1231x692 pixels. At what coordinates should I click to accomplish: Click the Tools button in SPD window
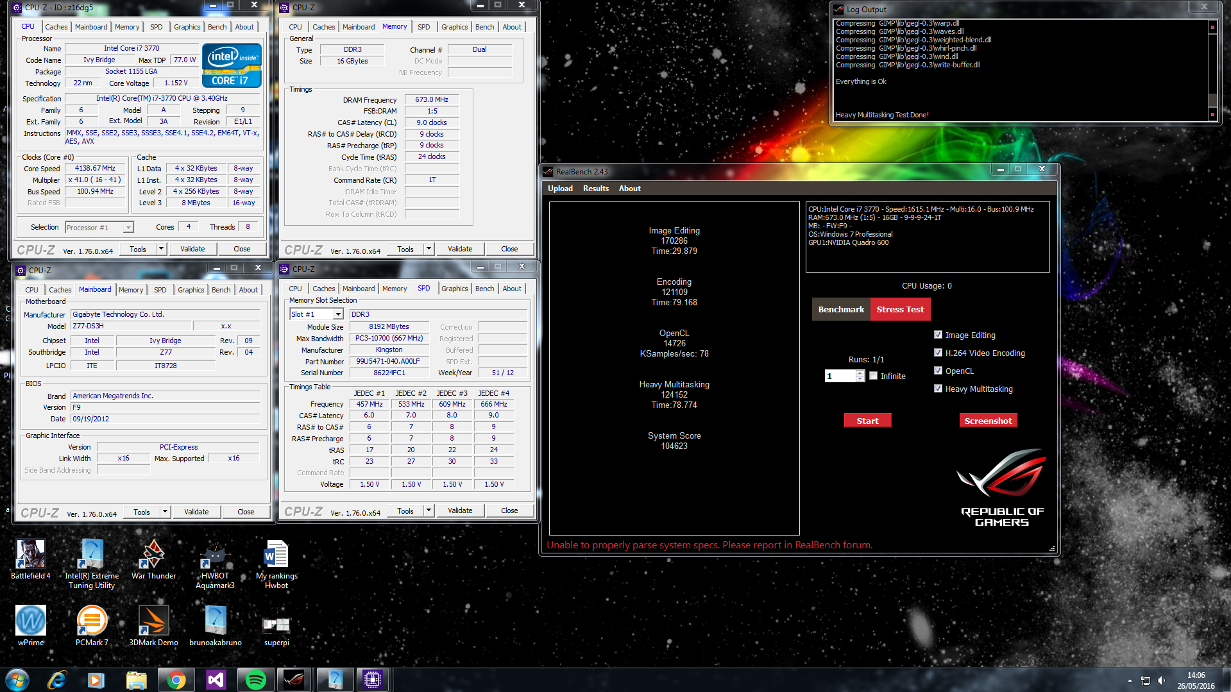click(405, 511)
